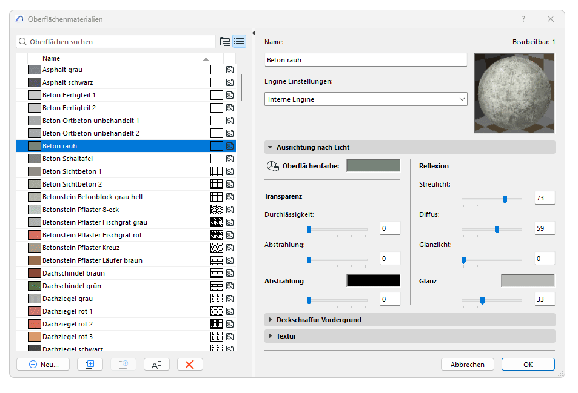
Task: Confirm changes with OK
Action: [527, 364]
